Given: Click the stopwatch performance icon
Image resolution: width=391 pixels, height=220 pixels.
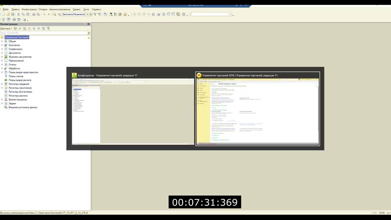Looking at the screenshot, I should (184, 14).
